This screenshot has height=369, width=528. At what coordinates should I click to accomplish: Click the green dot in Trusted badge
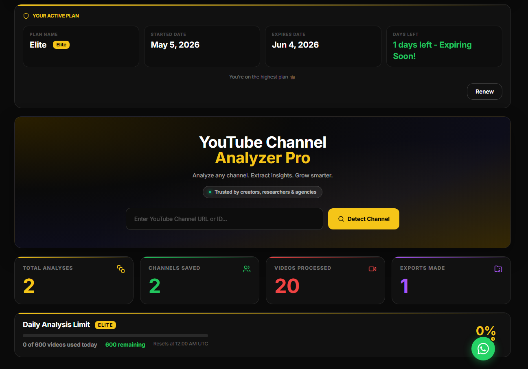click(210, 192)
